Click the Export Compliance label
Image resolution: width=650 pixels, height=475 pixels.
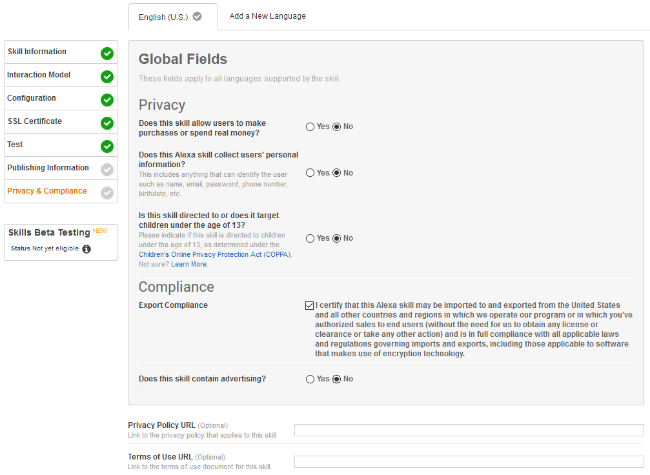173,305
